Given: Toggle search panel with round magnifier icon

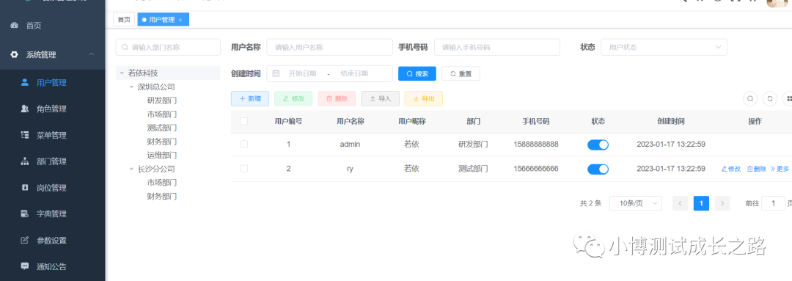Looking at the screenshot, I should coord(750,98).
